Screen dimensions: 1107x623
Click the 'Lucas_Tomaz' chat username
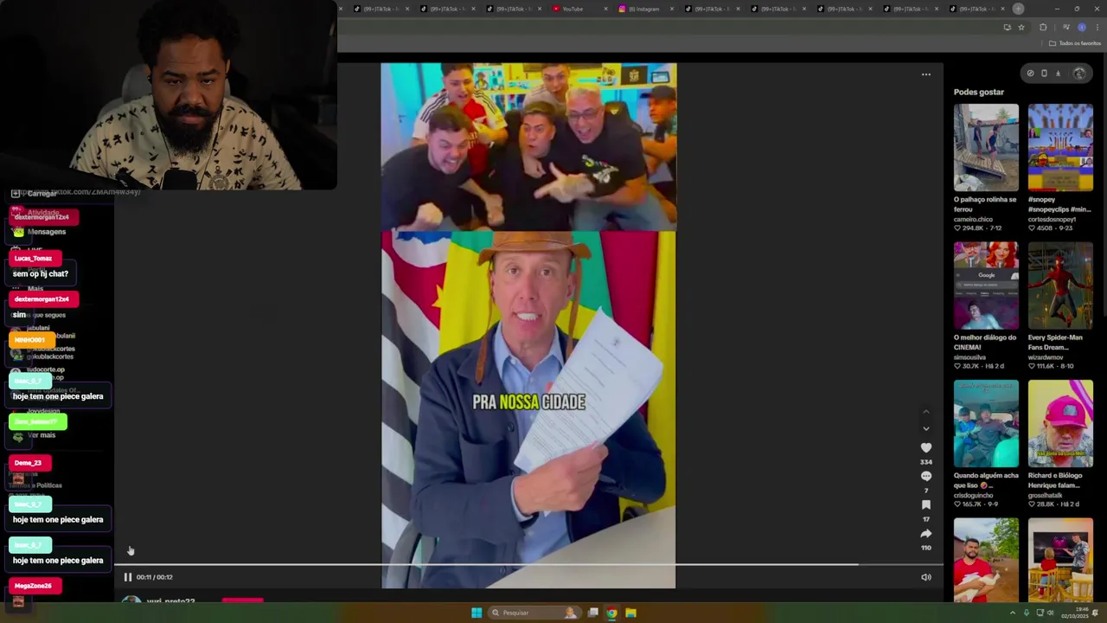(x=33, y=258)
